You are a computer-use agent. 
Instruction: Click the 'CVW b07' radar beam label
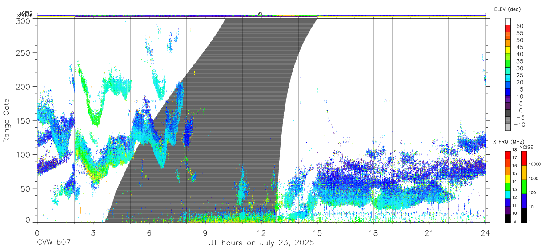[x=53, y=243]
